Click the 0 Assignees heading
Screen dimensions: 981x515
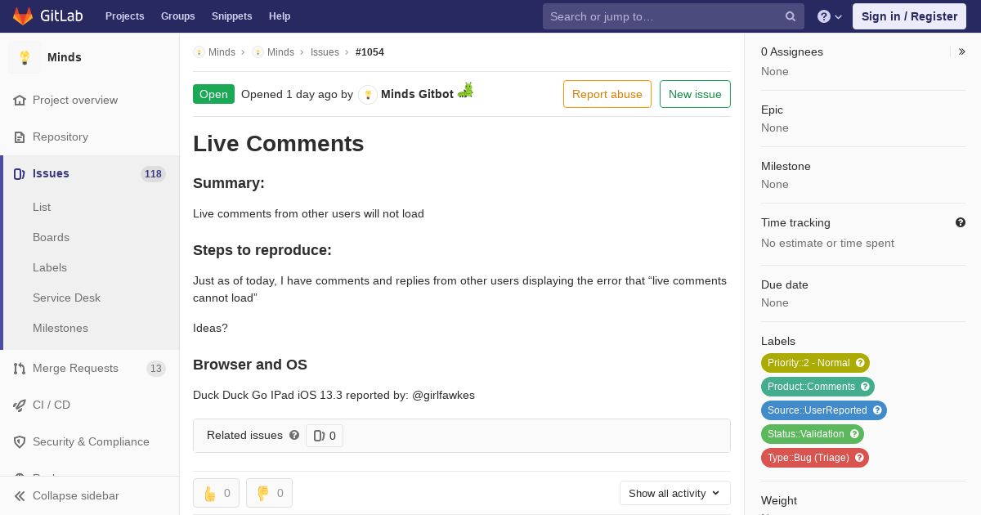pos(792,51)
